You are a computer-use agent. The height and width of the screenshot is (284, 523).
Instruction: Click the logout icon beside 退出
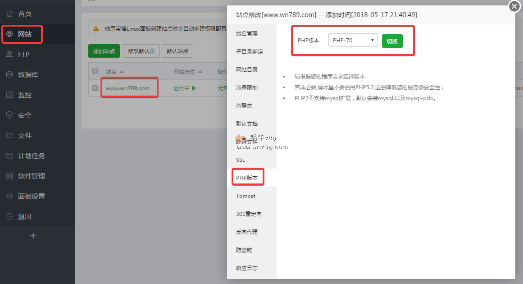click(x=9, y=216)
